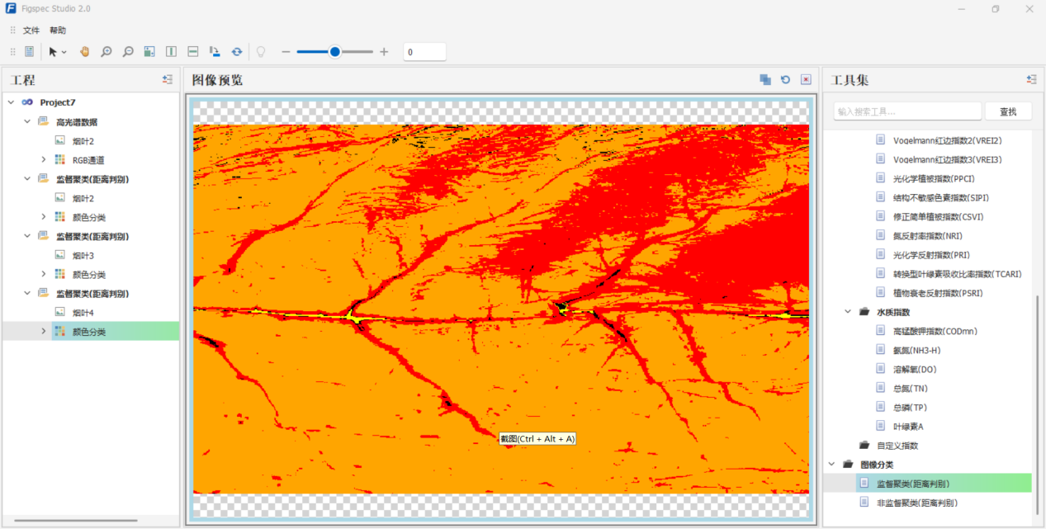The height and width of the screenshot is (529, 1046).
Task: Open the 帮助 menu
Action: point(58,31)
